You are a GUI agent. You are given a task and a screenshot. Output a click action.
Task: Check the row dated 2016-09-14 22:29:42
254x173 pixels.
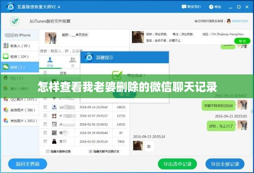[45, 107]
